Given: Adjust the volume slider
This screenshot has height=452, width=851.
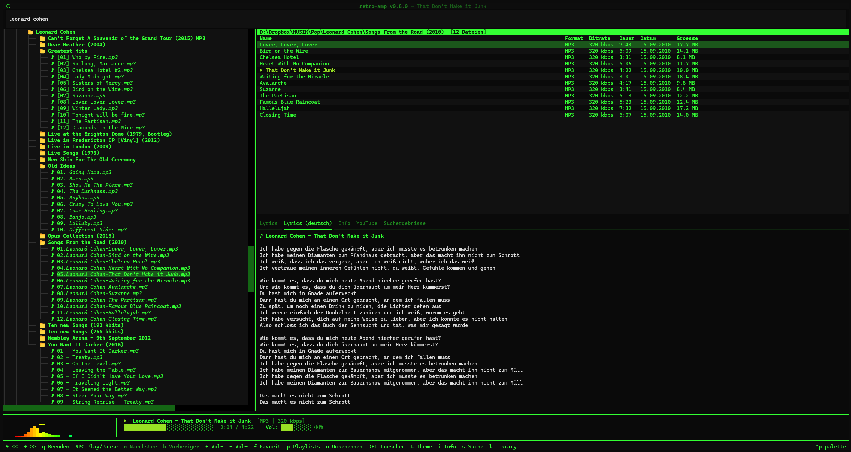Looking at the screenshot, I should [296, 427].
